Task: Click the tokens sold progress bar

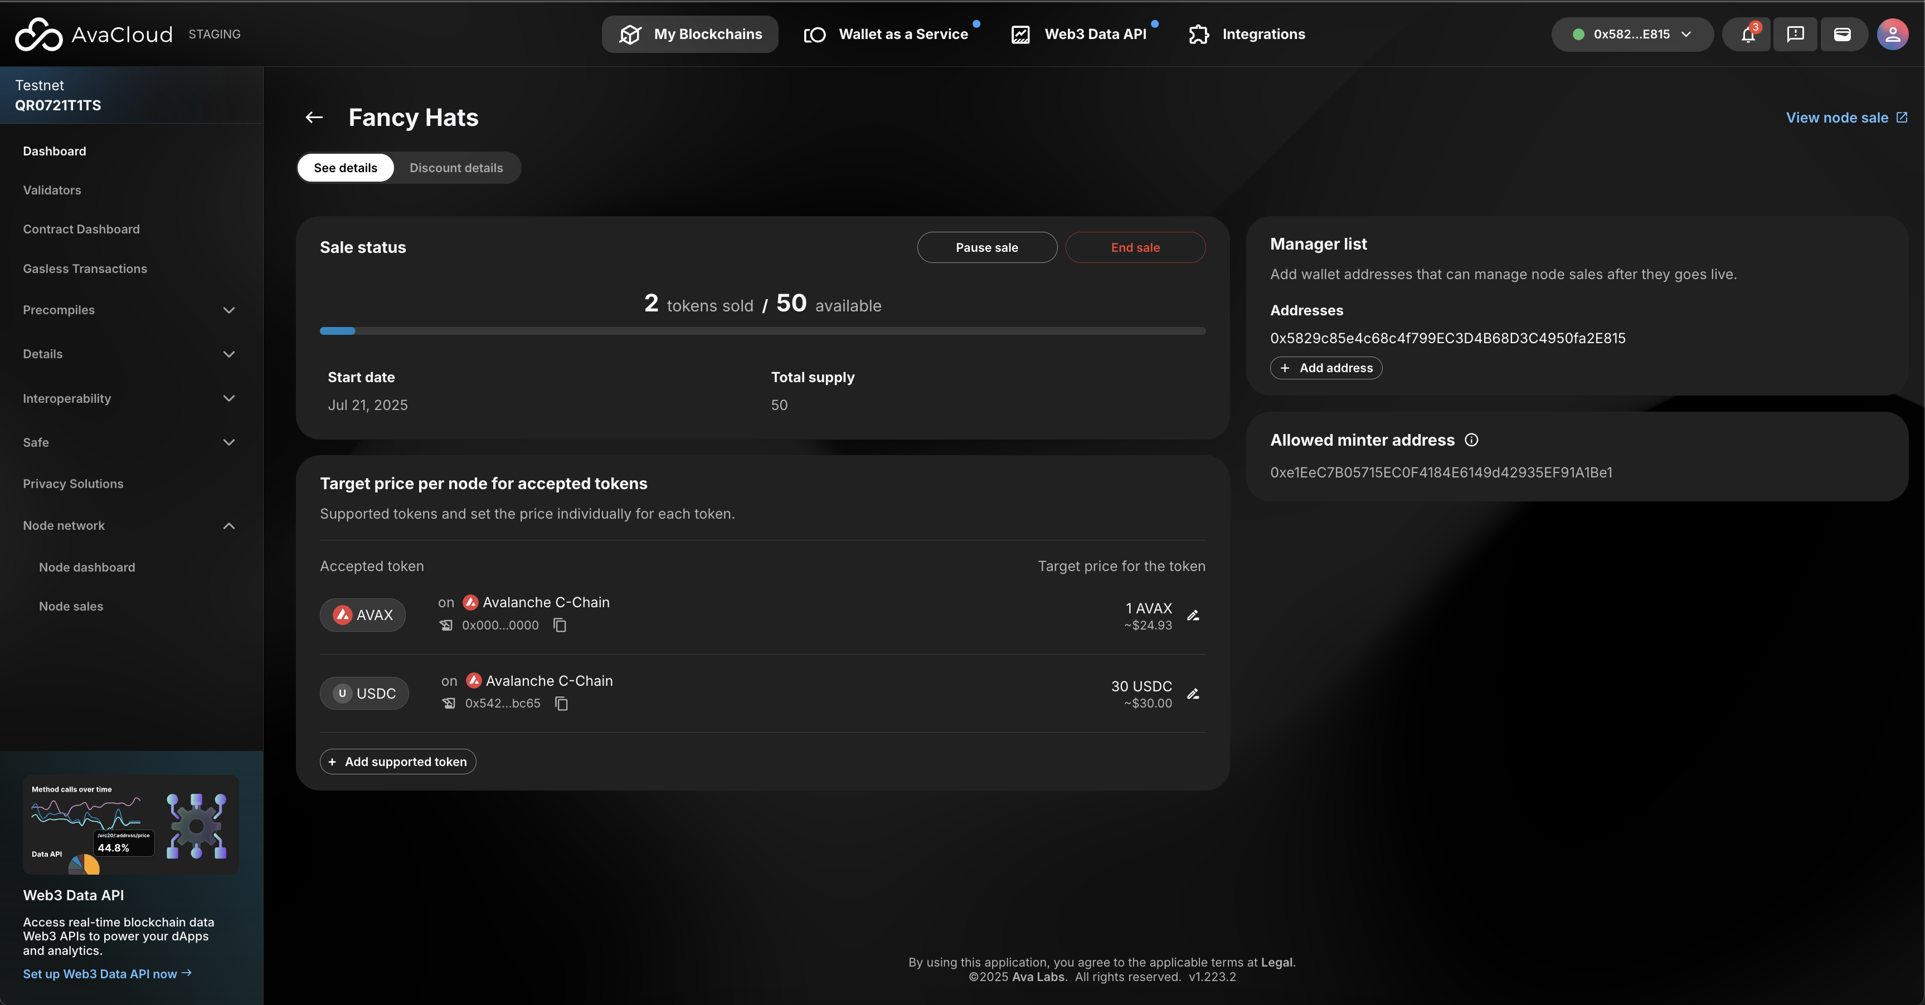Action: tap(762, 331)
